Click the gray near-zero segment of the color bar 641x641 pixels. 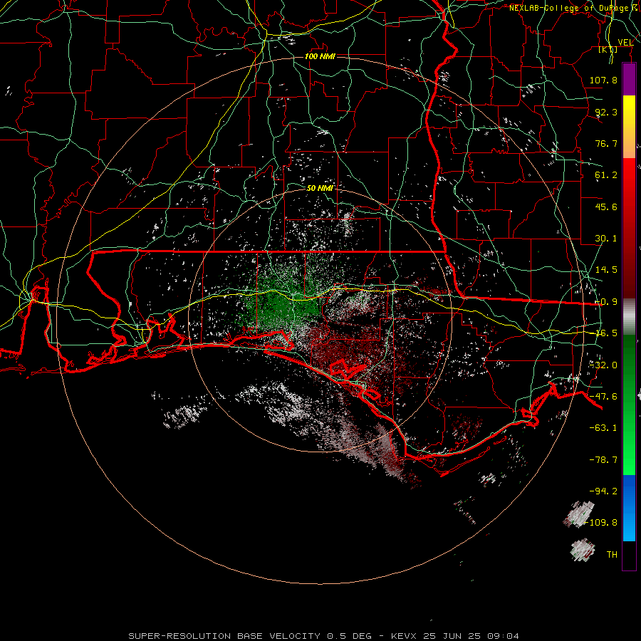(x=629, y=317)
